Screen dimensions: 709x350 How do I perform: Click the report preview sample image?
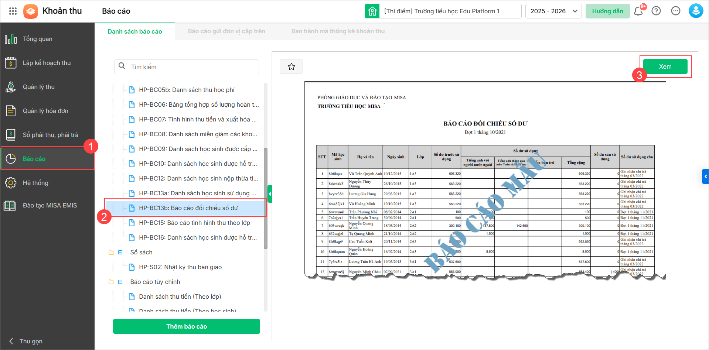[485, 181]
